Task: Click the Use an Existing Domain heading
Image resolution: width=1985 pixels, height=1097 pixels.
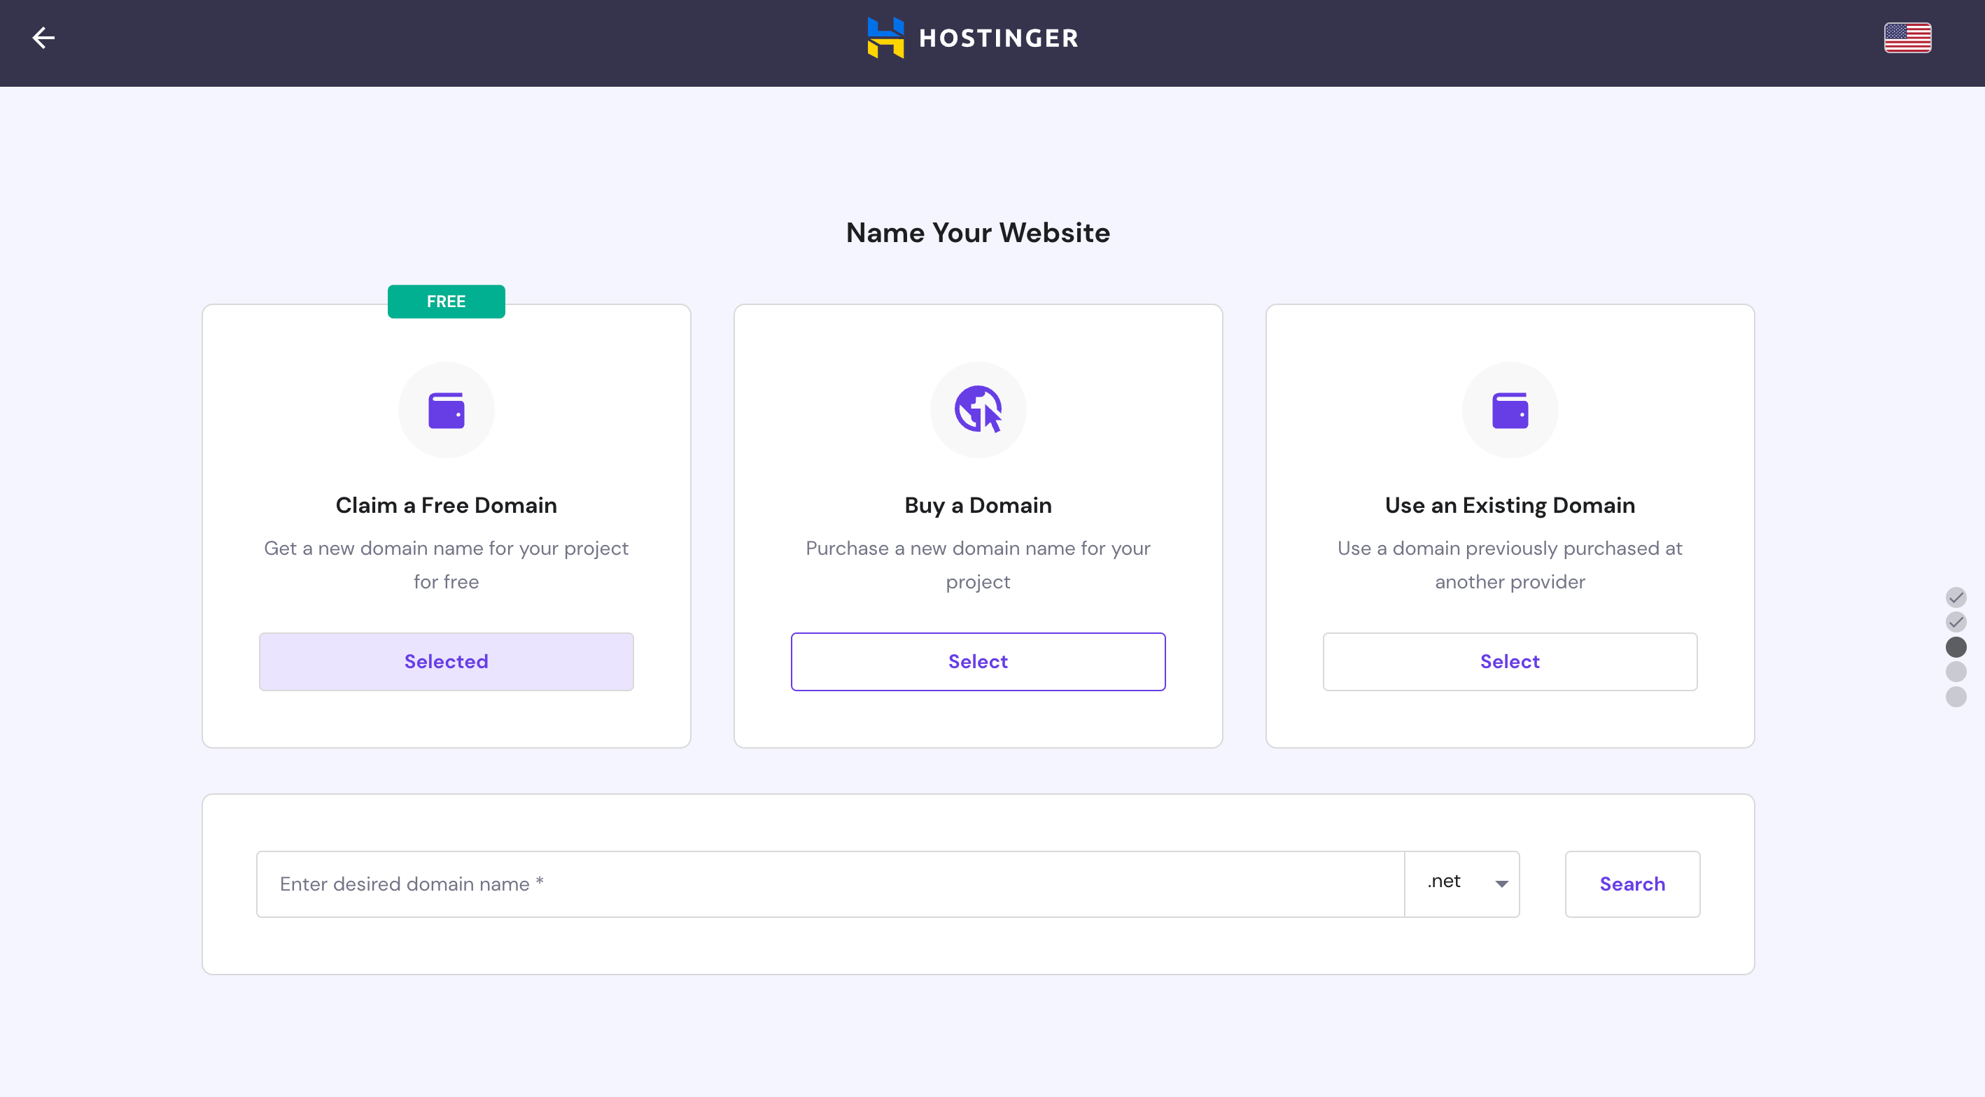Action: tap(1510, 505)
